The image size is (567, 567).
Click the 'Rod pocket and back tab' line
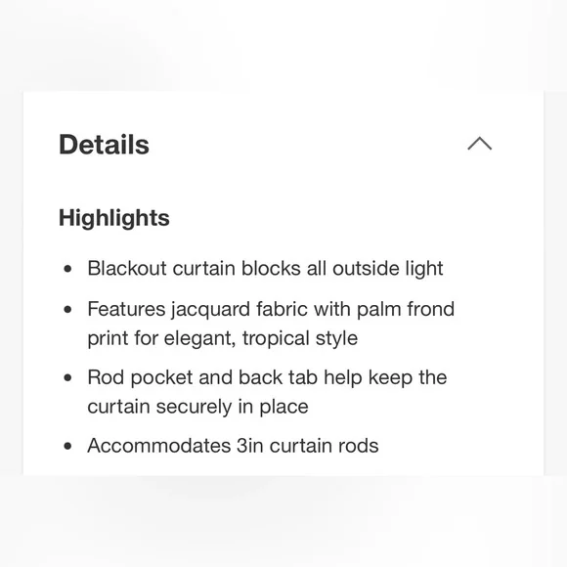[x=267, y=378]
